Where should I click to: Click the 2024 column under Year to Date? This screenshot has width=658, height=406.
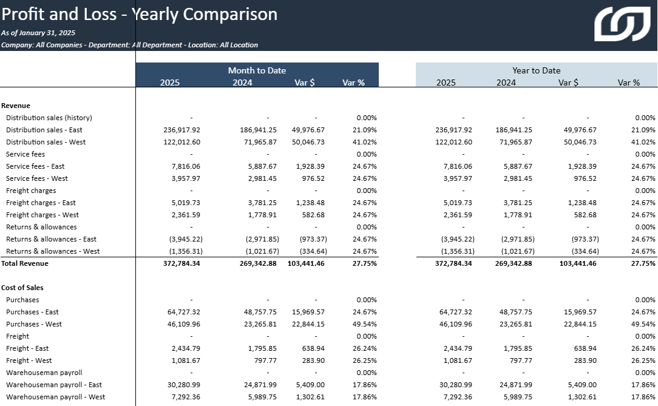pyautogui.click(x=506, y=83)
